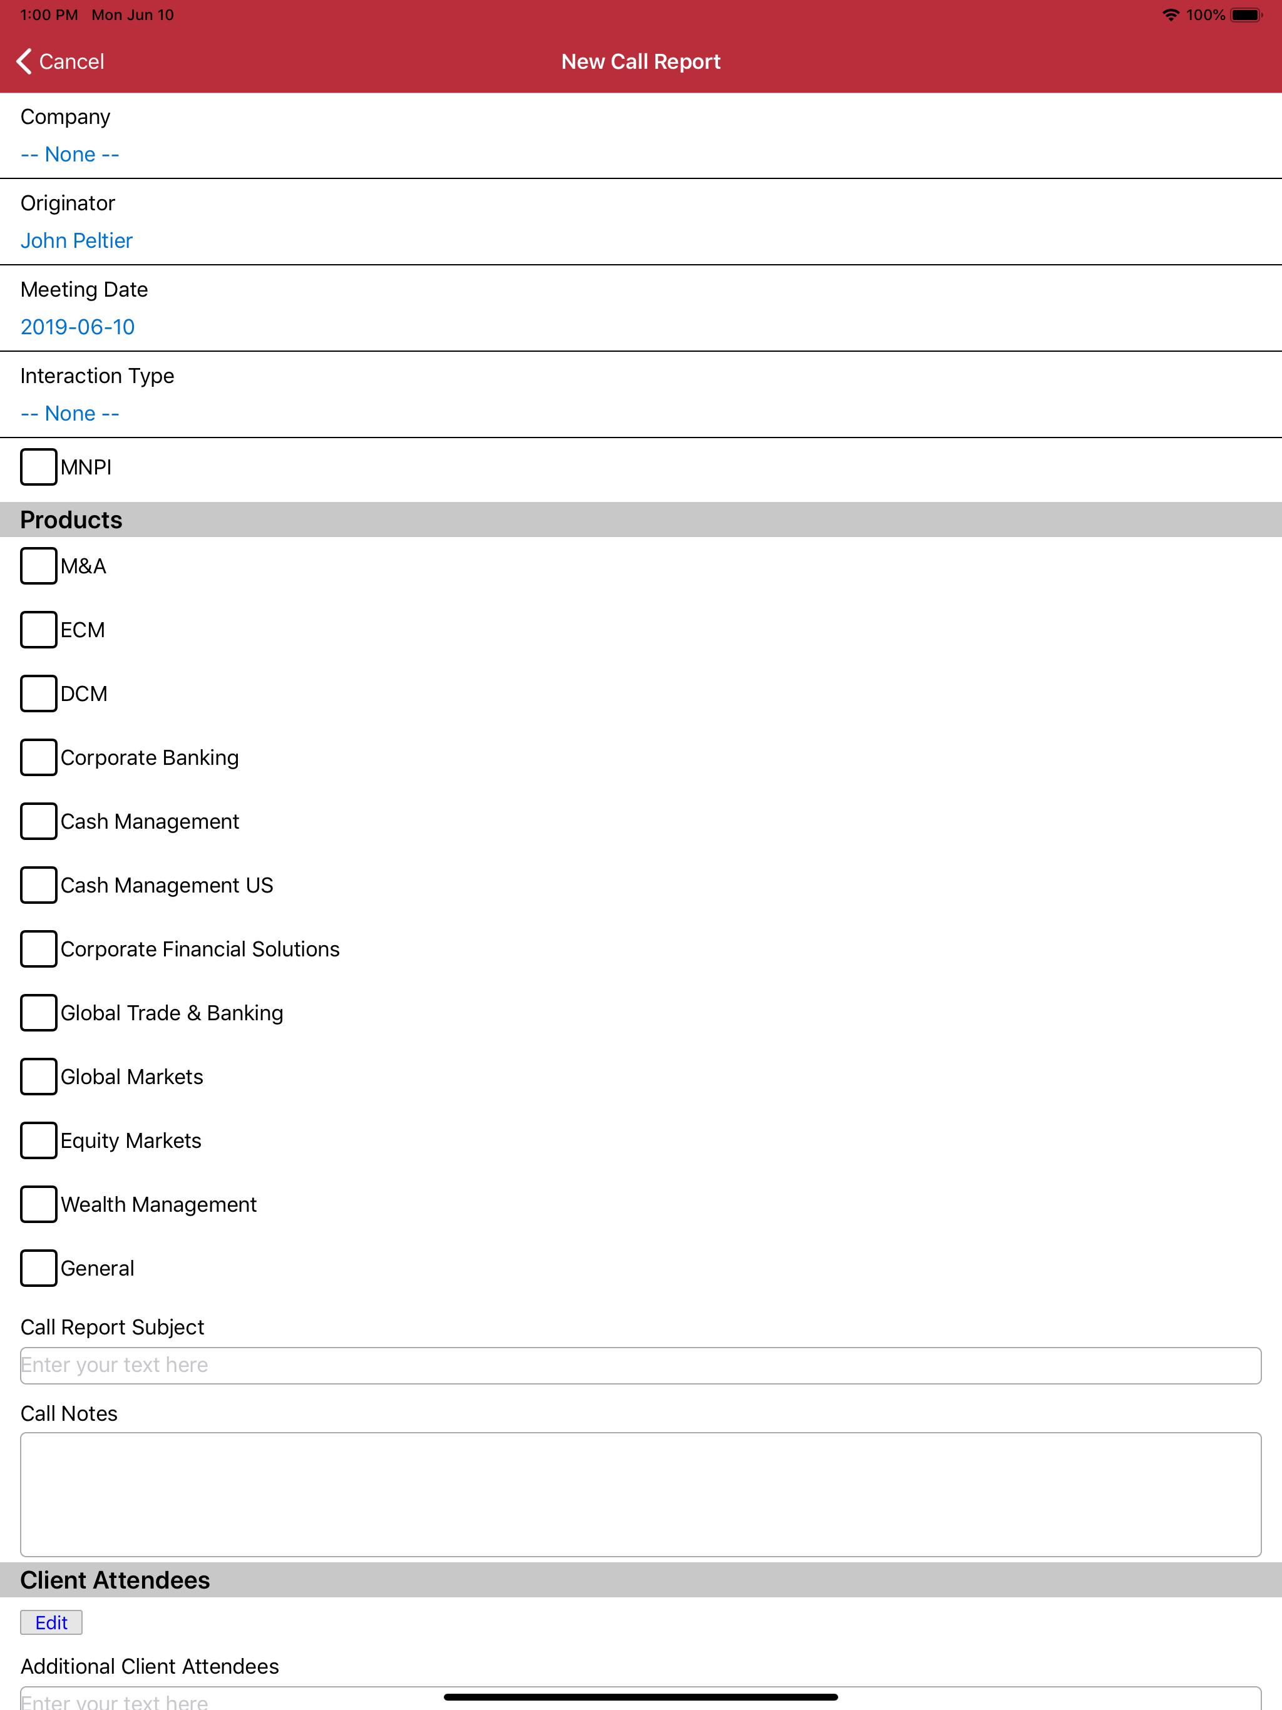1282x1710 pixels.
Task: Tap the date Mon Jun 10
Action: [133, 14]
